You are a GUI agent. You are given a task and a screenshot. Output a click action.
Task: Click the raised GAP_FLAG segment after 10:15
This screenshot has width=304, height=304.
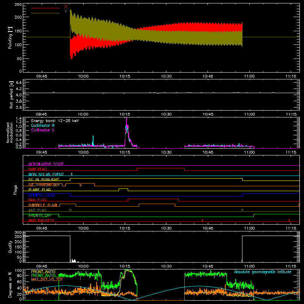coord(161,168)
